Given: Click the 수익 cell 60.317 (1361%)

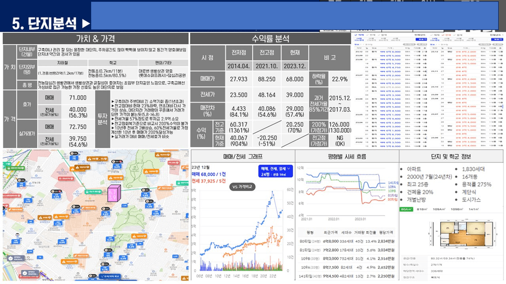Looking at the screenshot, I should [x=238, y=127].
